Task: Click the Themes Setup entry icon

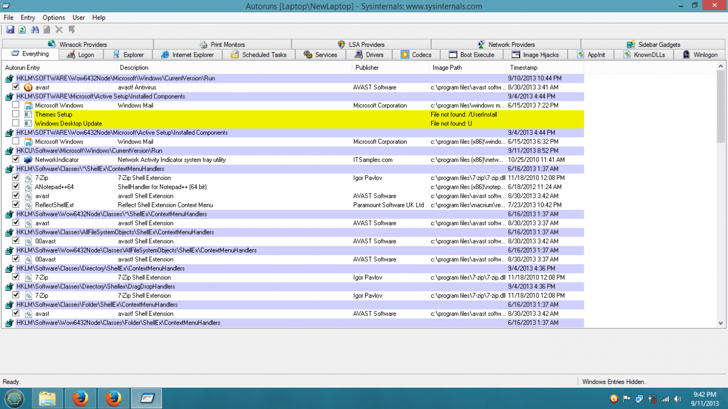Action: tap(28, 115)
